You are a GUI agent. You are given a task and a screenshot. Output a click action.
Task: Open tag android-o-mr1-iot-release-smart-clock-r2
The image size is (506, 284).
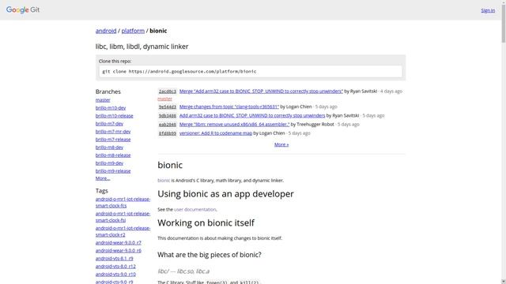click(x=123, y=231)
